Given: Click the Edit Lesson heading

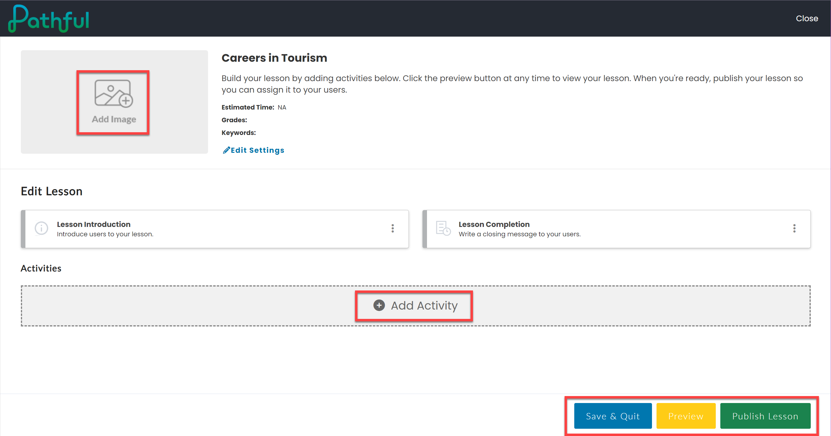Looking at the screenshot, I should pos(52,192).
